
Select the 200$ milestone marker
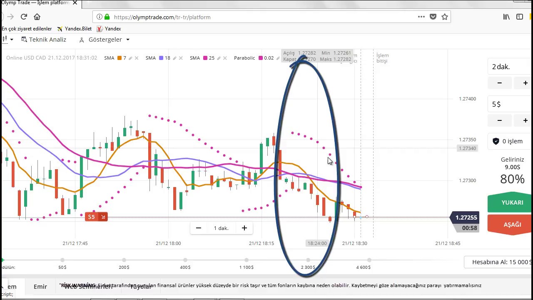click(124, 260)
